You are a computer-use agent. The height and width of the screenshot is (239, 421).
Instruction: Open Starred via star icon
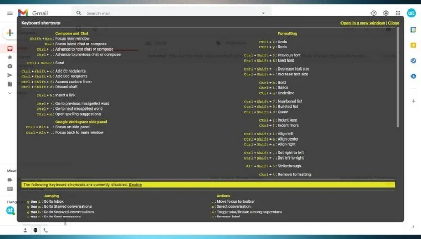(x=10, y=57)
